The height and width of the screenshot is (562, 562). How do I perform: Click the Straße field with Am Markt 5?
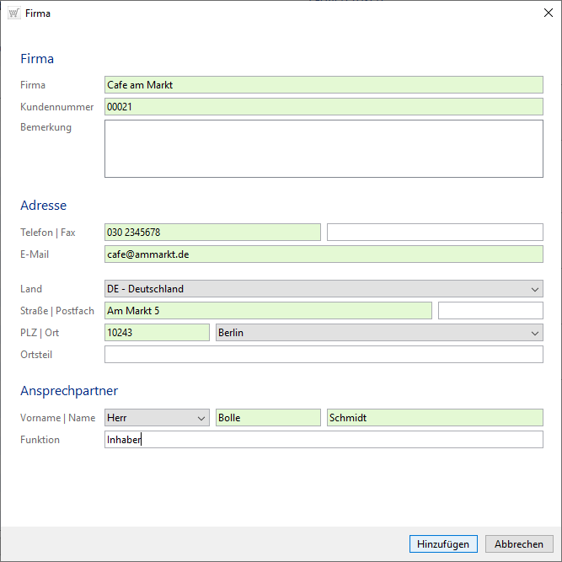tap(268, 311)
